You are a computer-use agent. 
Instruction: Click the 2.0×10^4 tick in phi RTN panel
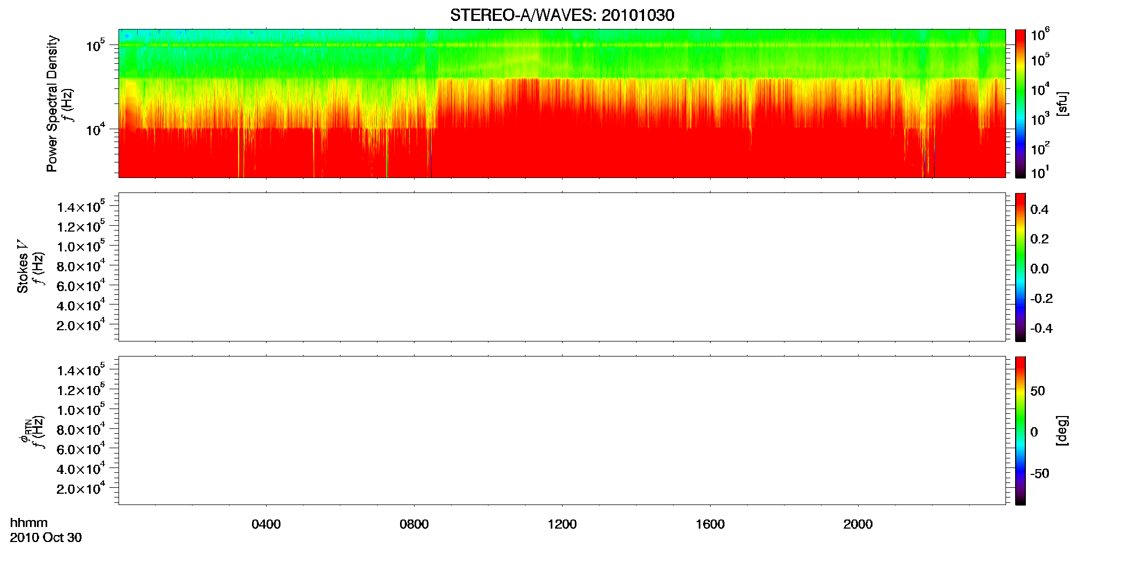(81, 488)
